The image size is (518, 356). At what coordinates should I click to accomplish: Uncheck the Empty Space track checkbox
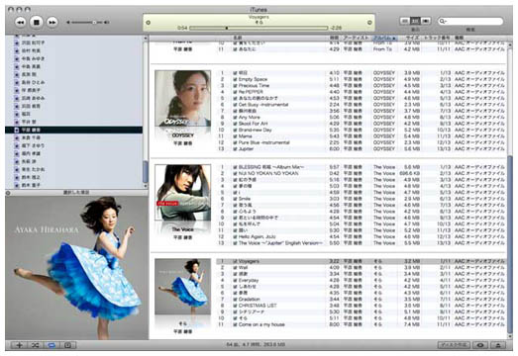tap(235, 79)
